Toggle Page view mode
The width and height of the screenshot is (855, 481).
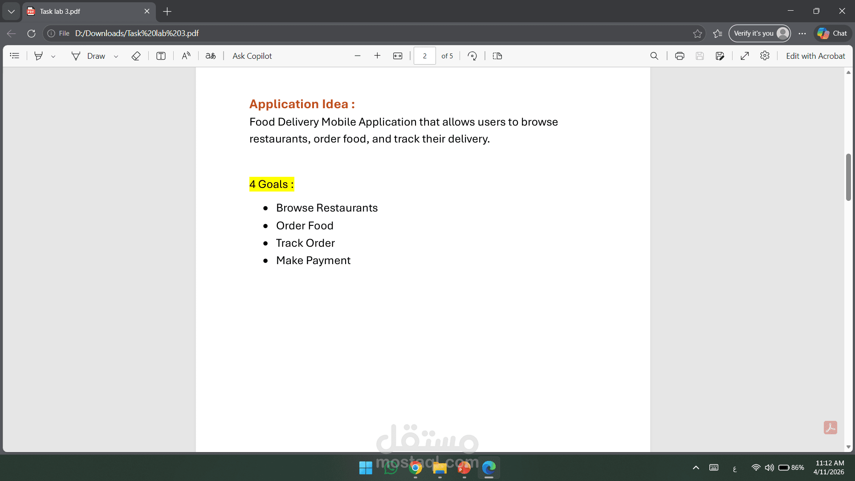coord(497,56)
